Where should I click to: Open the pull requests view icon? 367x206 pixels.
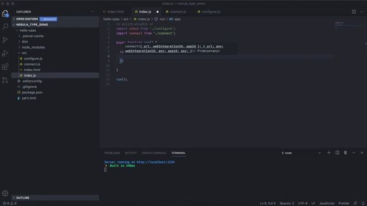tap(5, 80)
